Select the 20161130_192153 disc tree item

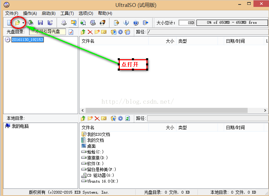tap(27, 40)
